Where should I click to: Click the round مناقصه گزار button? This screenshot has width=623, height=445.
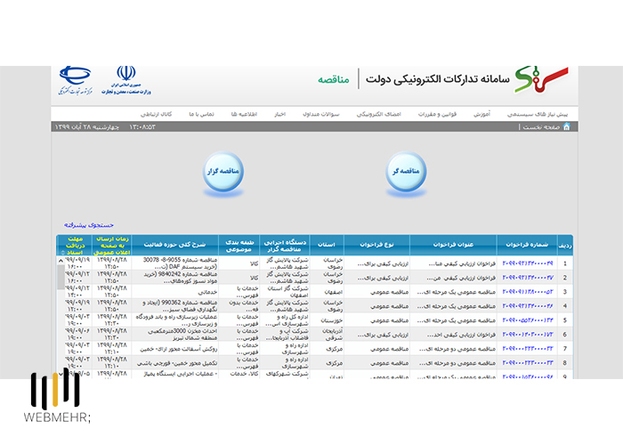pos(223,171)
